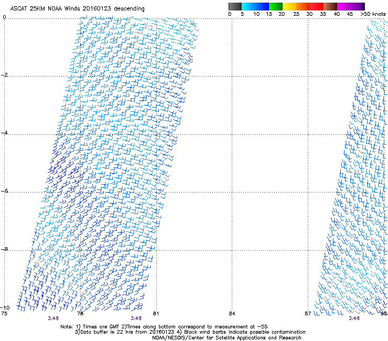Click the latitude '-6' axis label
This screenshot has height=341, width=388.
pos(4,190)
